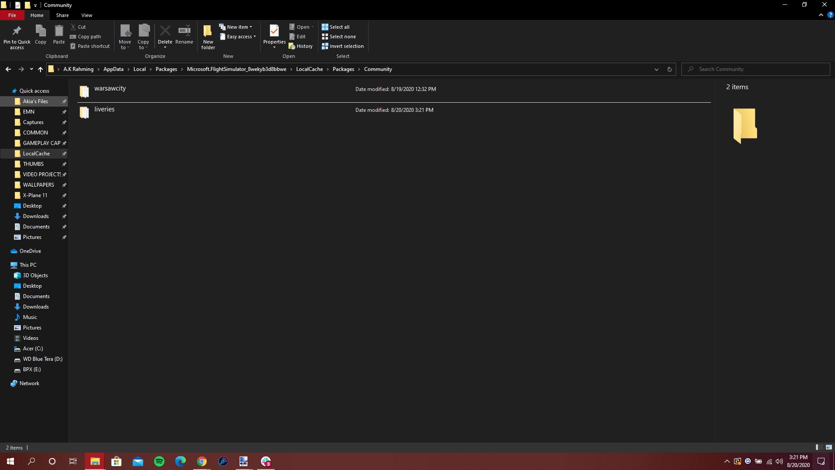Navigate up one folder level
The width and height of the screenshot is (835, 470).
(x=40, y=69)
